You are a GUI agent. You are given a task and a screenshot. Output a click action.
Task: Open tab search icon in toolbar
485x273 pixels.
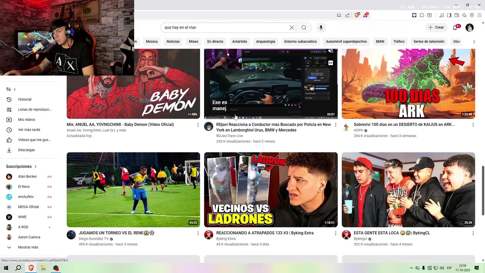point(429,15)
